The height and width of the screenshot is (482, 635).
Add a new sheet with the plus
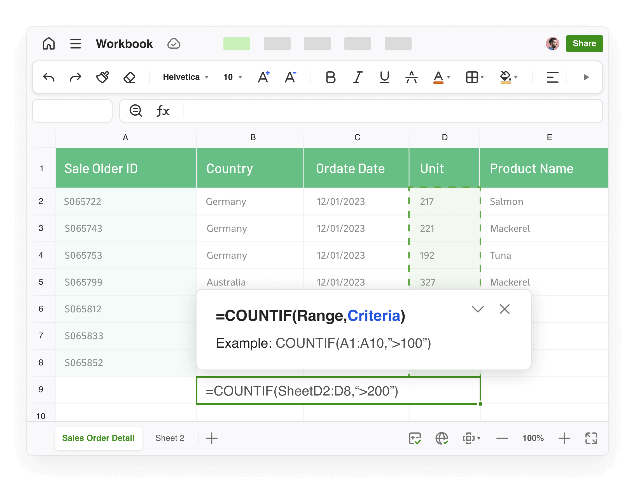coord(212,438)
